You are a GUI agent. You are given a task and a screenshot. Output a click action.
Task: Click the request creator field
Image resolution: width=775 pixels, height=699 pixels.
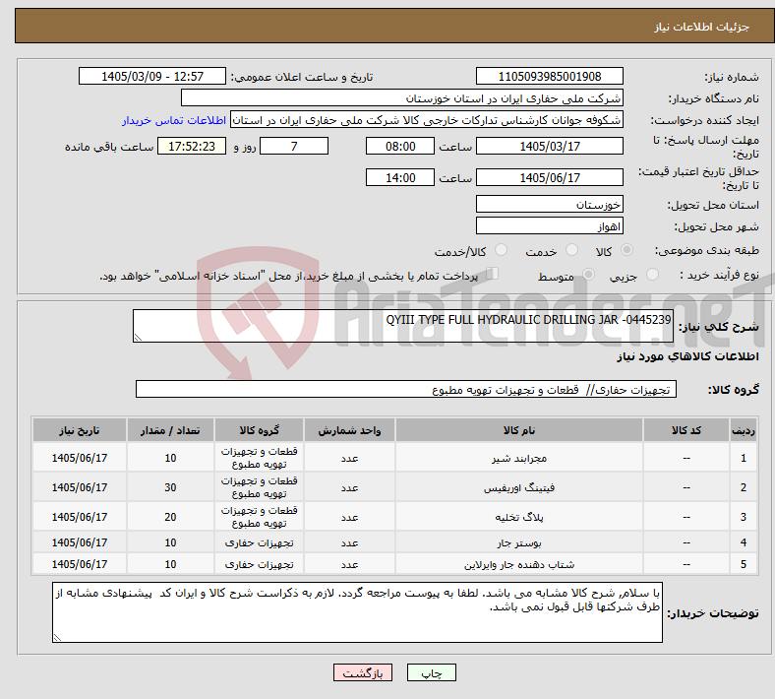427,120
